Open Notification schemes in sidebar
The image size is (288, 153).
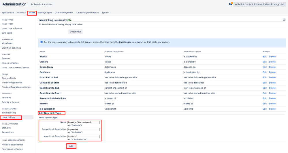tap(12, 145)
